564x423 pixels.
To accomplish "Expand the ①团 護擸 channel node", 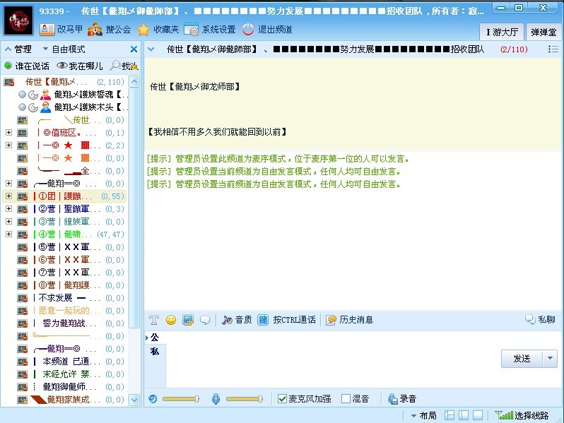I will (x=8, y=196).
